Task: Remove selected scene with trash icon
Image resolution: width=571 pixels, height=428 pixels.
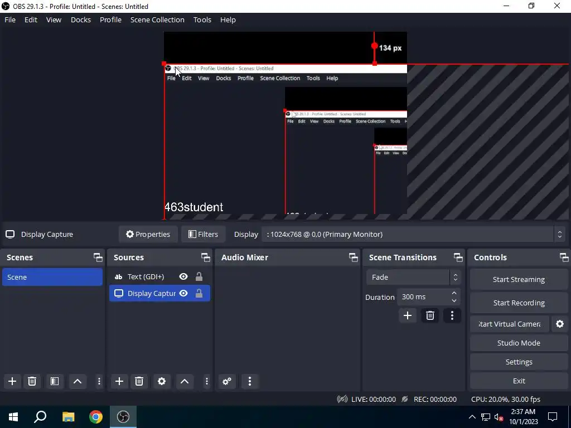Action: click(32, 381)
